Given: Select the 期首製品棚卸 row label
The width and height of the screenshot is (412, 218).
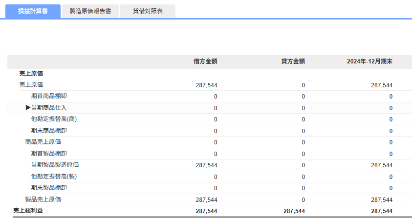Looking at the screenshot, I should [x=49, y=153].
